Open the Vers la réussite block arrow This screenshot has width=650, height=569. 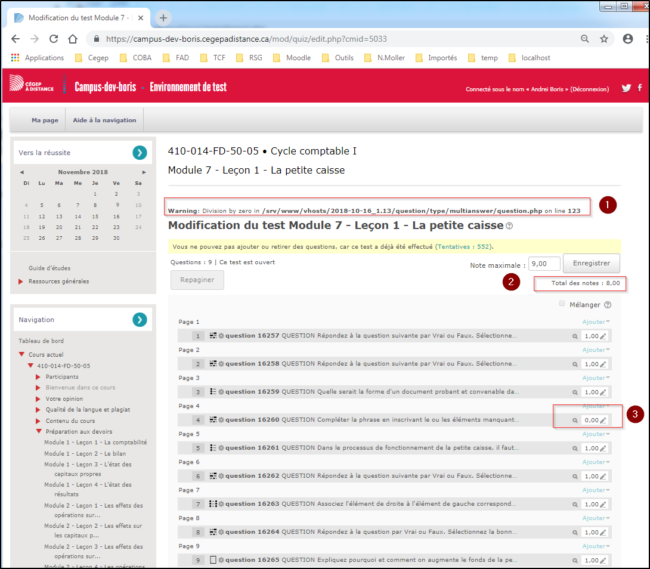pyautogui.click(x=140, y=153)
